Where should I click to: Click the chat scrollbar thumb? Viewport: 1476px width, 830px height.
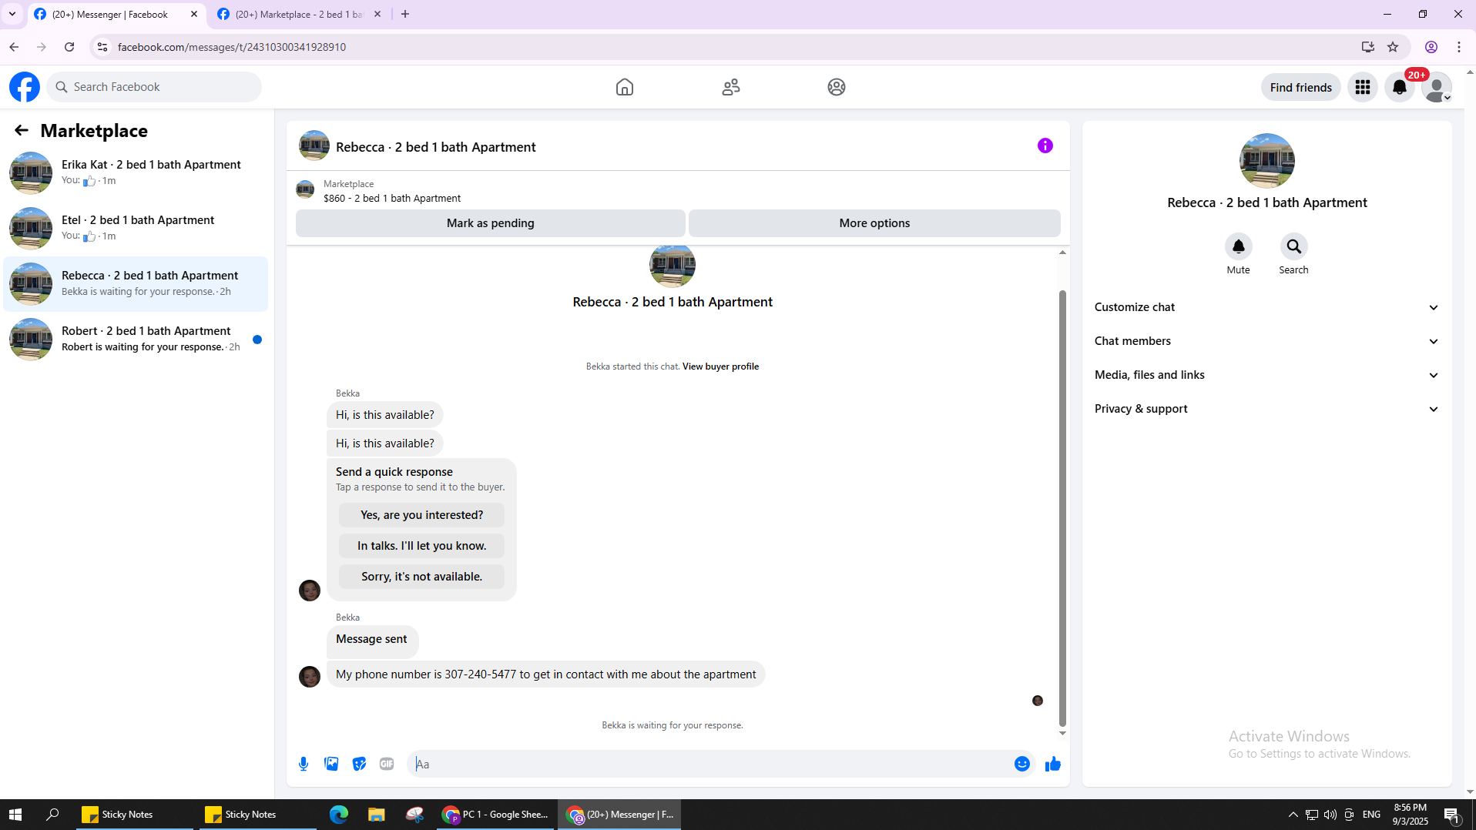(x=1062, y=508)
